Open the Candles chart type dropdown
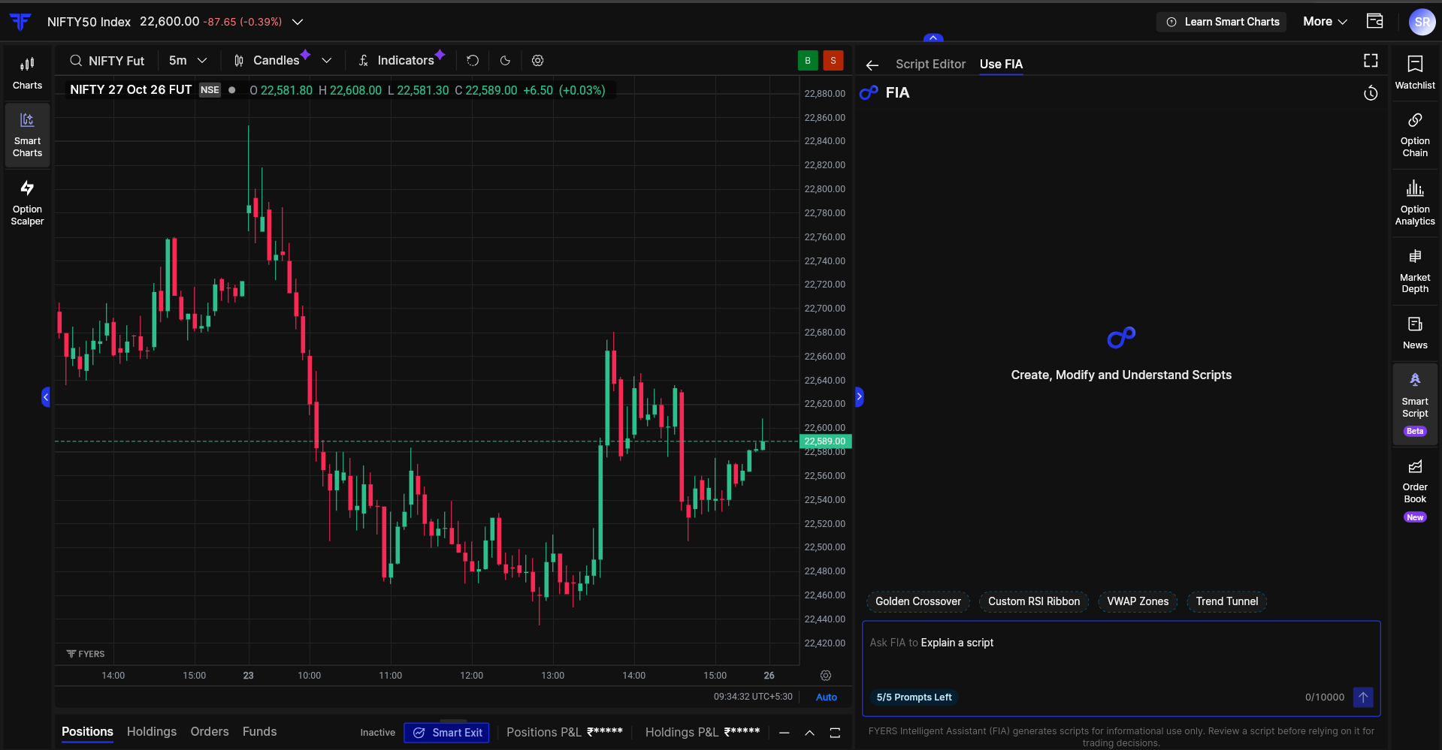Viewport: 1442px width, 750px height. [x=282, y=61]
